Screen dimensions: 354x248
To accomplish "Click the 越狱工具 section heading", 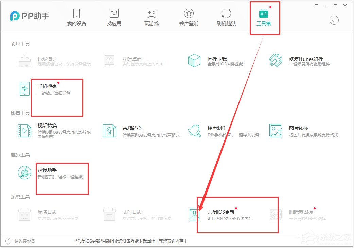I will click(20, 155).
